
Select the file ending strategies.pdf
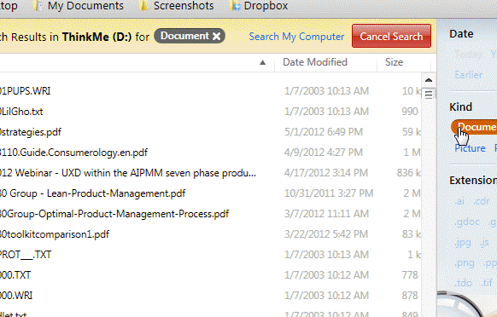click(x=31, y=132)
